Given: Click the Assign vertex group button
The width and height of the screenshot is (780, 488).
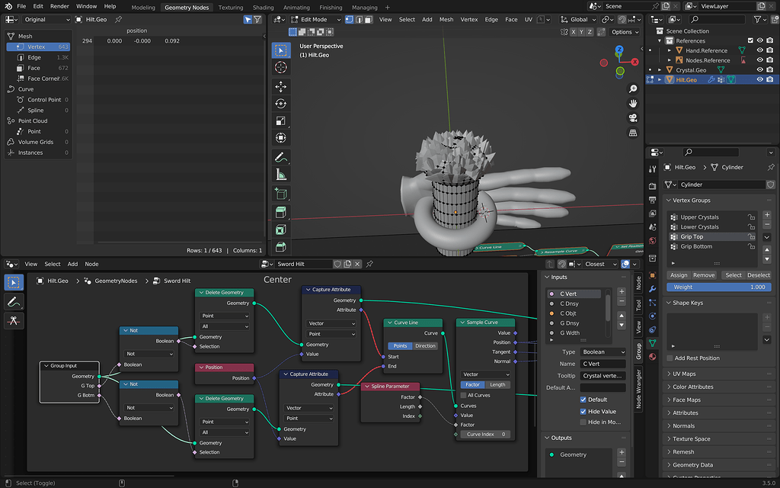Looking at the screenshot, I should [x=679, y=275].
